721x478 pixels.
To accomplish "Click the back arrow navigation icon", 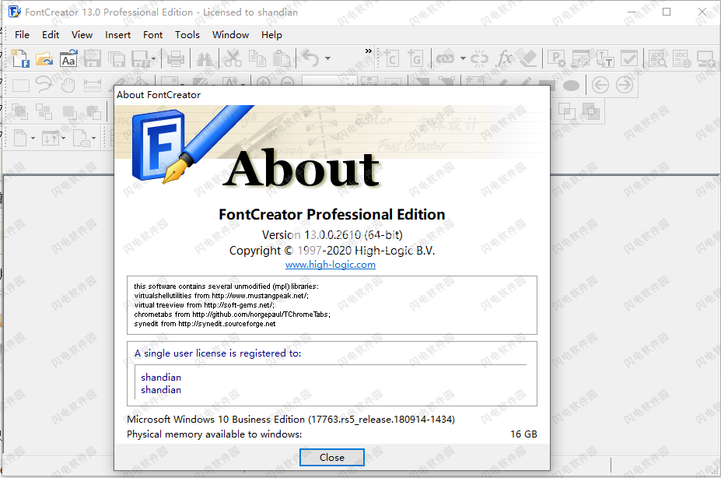I will pos(600,85).
